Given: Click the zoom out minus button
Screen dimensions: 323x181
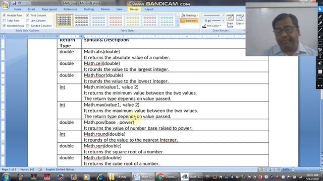Looking at the screenshot, I should coord(294,169).
